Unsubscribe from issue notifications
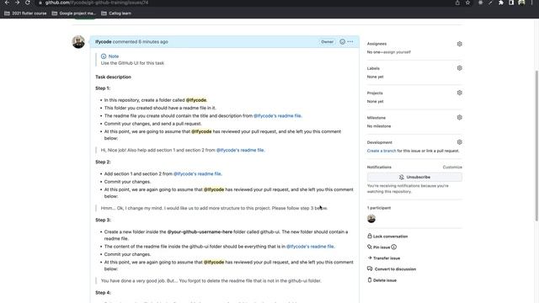Viewport: 539px width, 303px height. pos(414,177)
